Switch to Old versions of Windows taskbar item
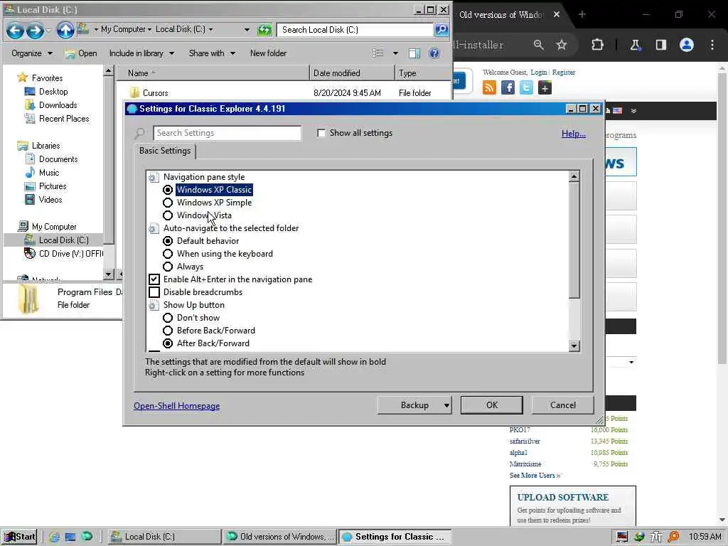 (280, 537)
